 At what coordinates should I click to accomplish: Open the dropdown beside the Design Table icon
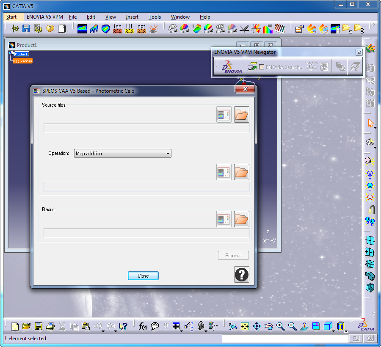(181, 331)
